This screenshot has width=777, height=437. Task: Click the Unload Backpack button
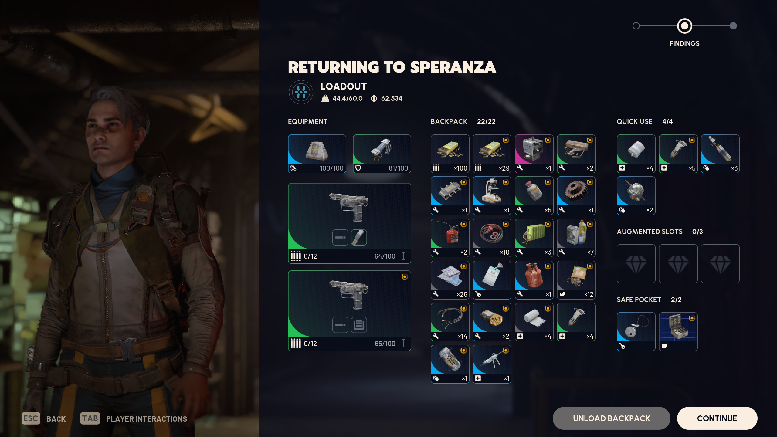pos(611,418)
